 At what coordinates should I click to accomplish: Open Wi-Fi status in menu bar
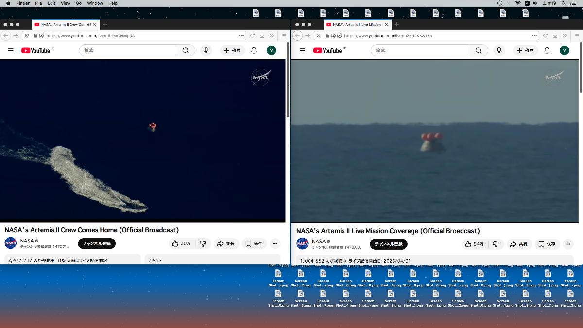point(518,3)
